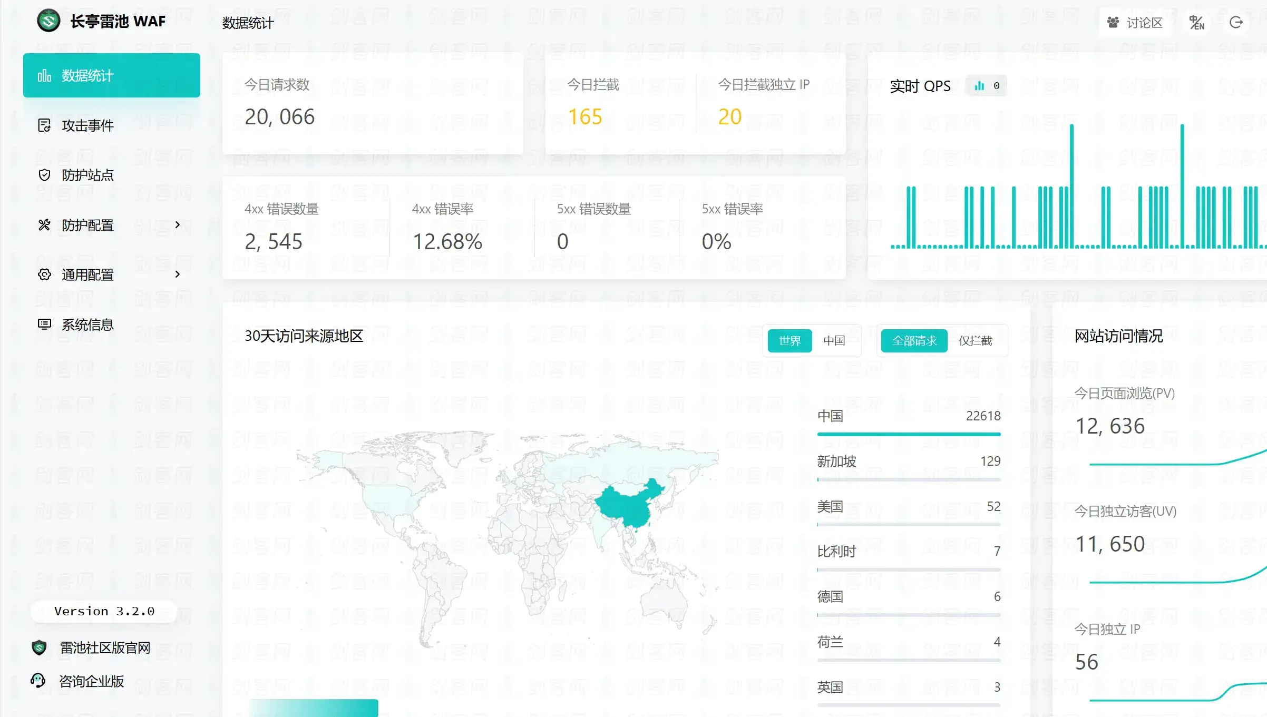
Task: Open the 讨论区 button
Action: 1135,23
